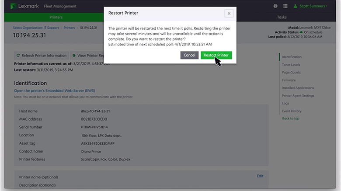Confirm with the green Restart Printer button
Viewport: 341px width, 191px height.
(216, 55)
